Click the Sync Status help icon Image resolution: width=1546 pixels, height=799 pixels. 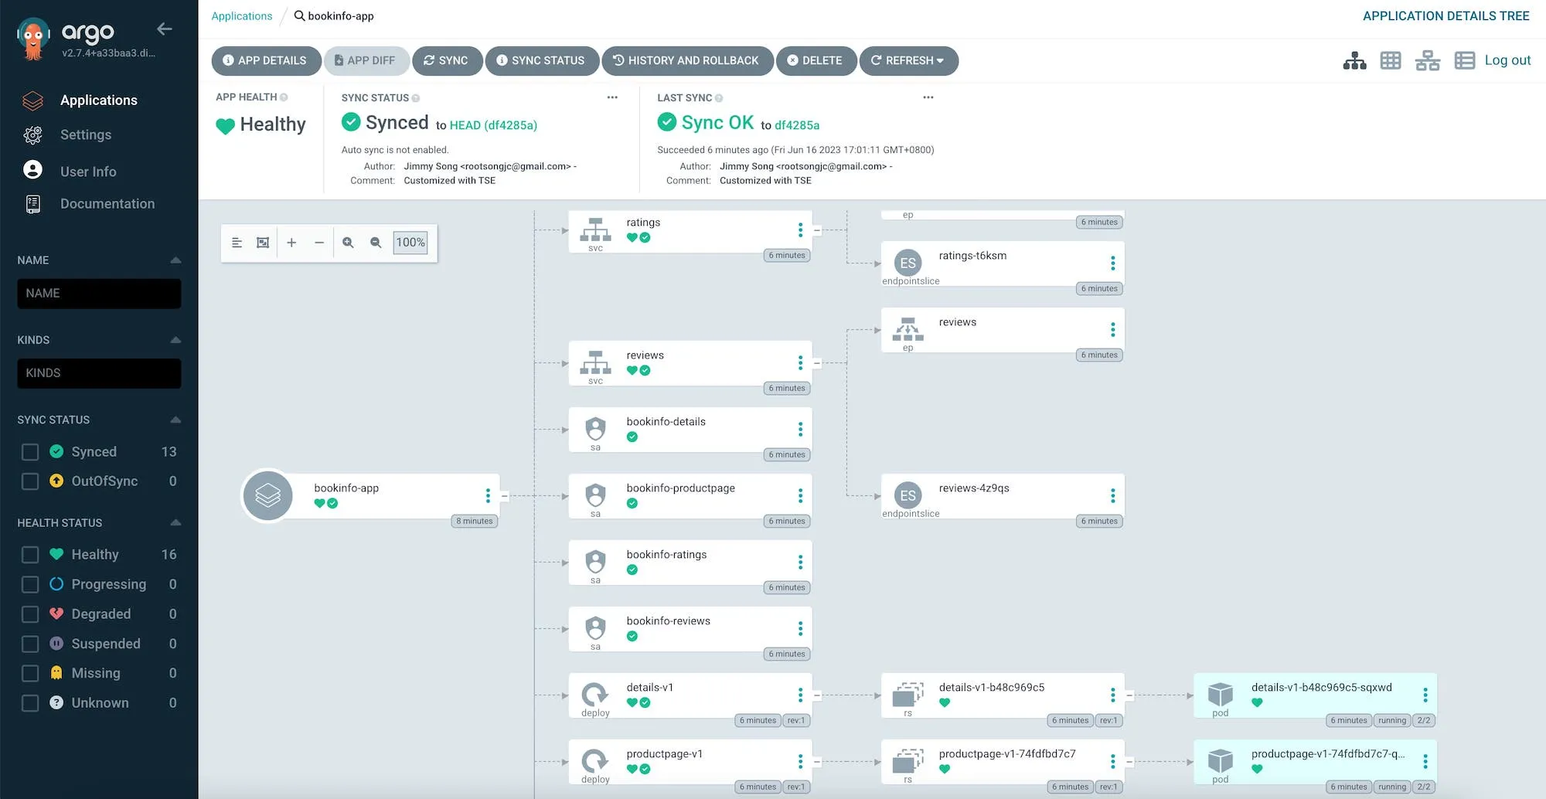(x=416, y=98)
